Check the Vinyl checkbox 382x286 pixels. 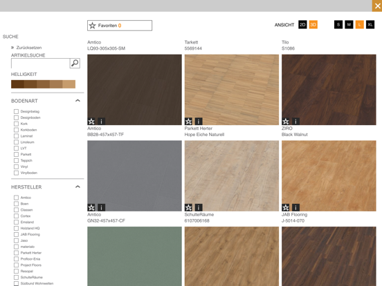tap(16, 166)
